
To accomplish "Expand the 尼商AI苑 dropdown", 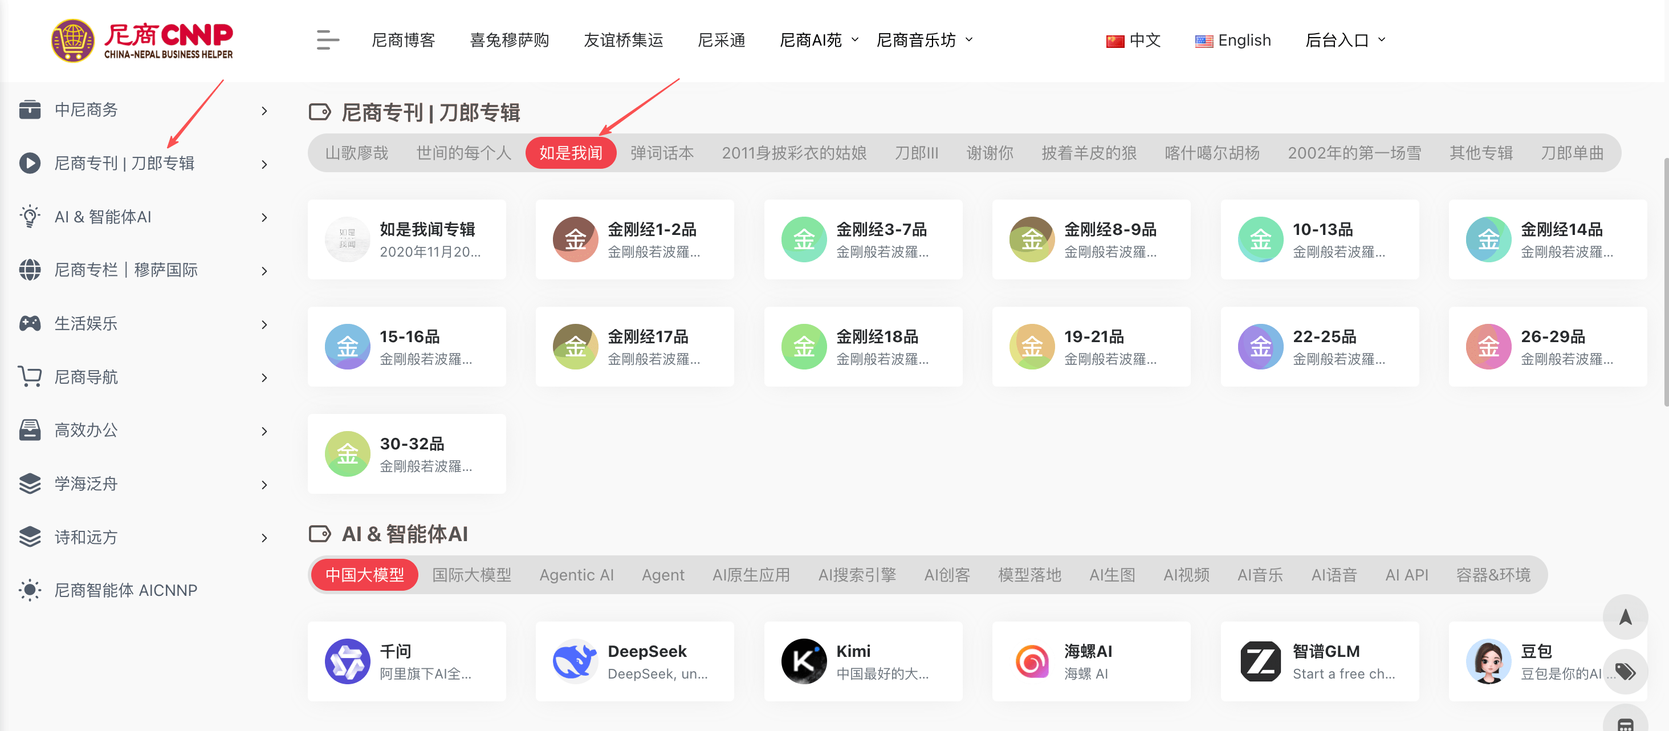I will 817,39.
